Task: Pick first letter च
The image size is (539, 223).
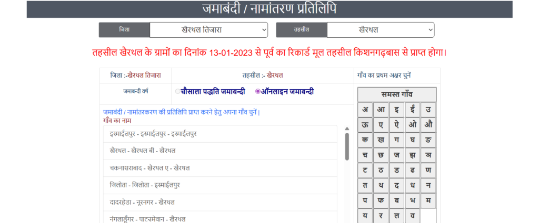Action: point(365,155)
